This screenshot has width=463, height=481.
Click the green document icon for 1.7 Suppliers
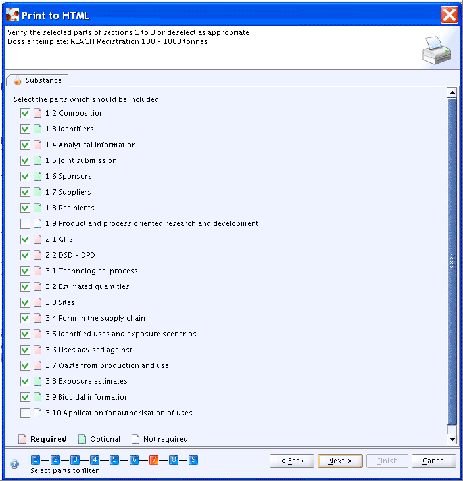(37, 192)
